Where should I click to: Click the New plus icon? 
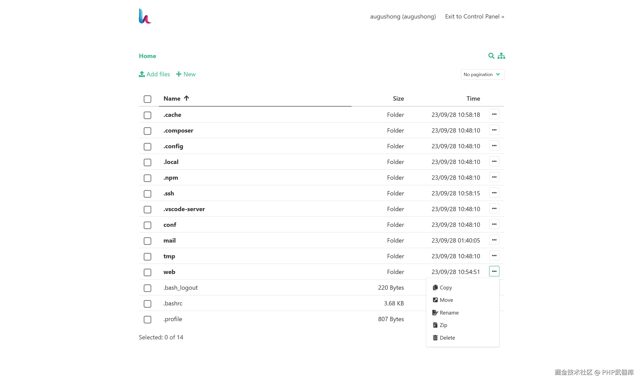pyautogui.click(x=178, y=74)
